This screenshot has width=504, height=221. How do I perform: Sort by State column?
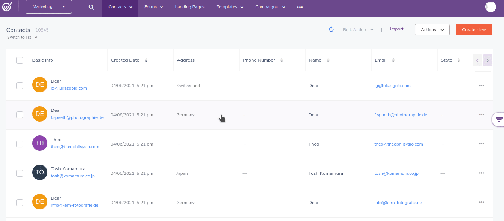(459, 60)
